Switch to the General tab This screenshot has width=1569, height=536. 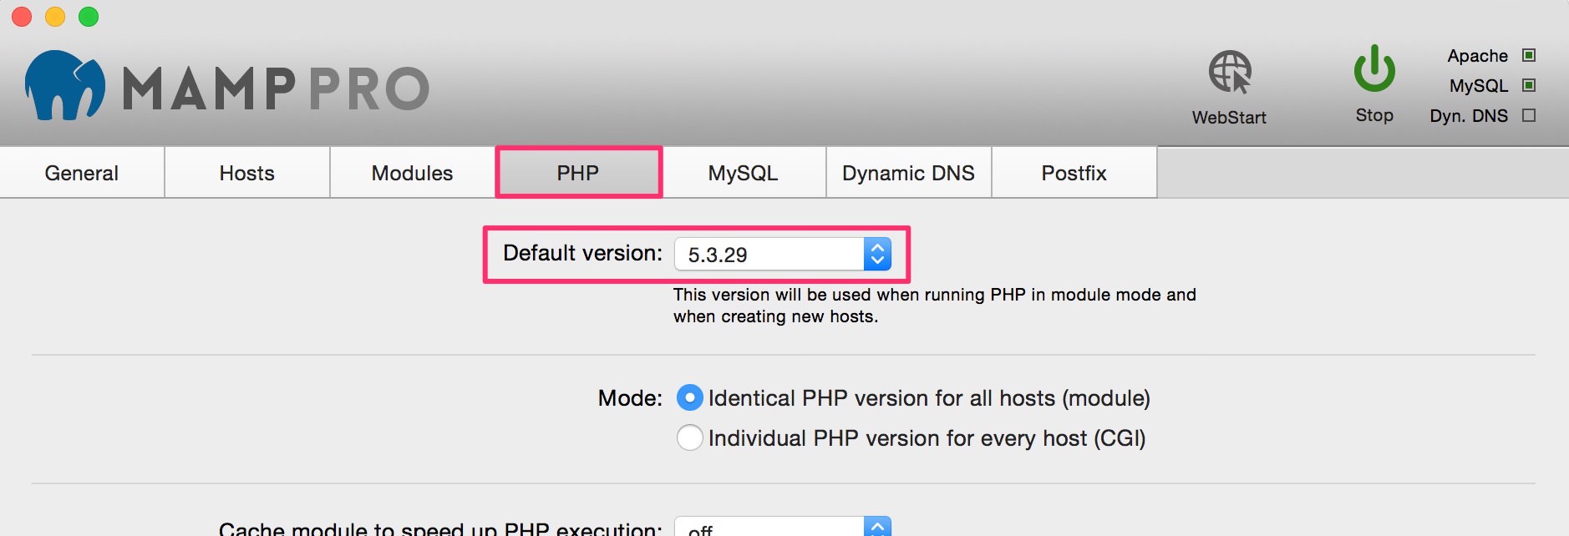pyautogui.click(x=82, y=173)
